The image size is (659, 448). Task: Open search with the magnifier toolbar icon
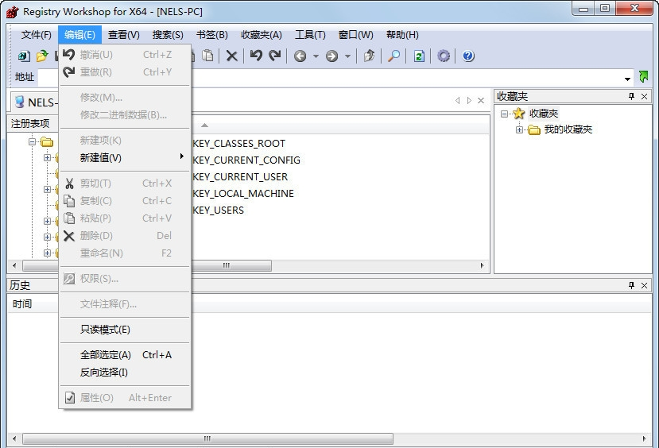(393, 56)
